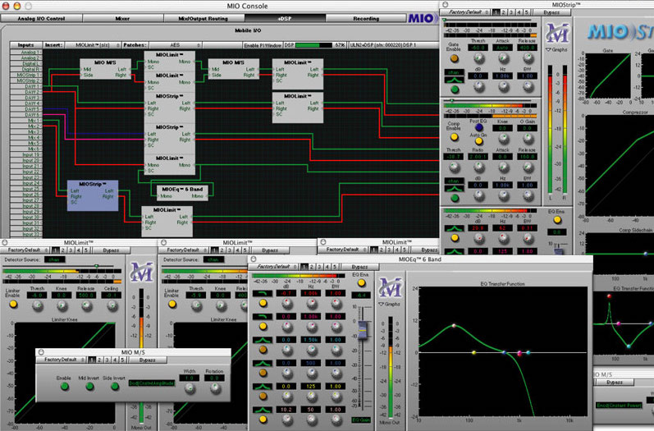This screenshot has width=654, height=431.
Task: Select highlighted MIOStrip block in DSP graph
Action: (93, 195)
